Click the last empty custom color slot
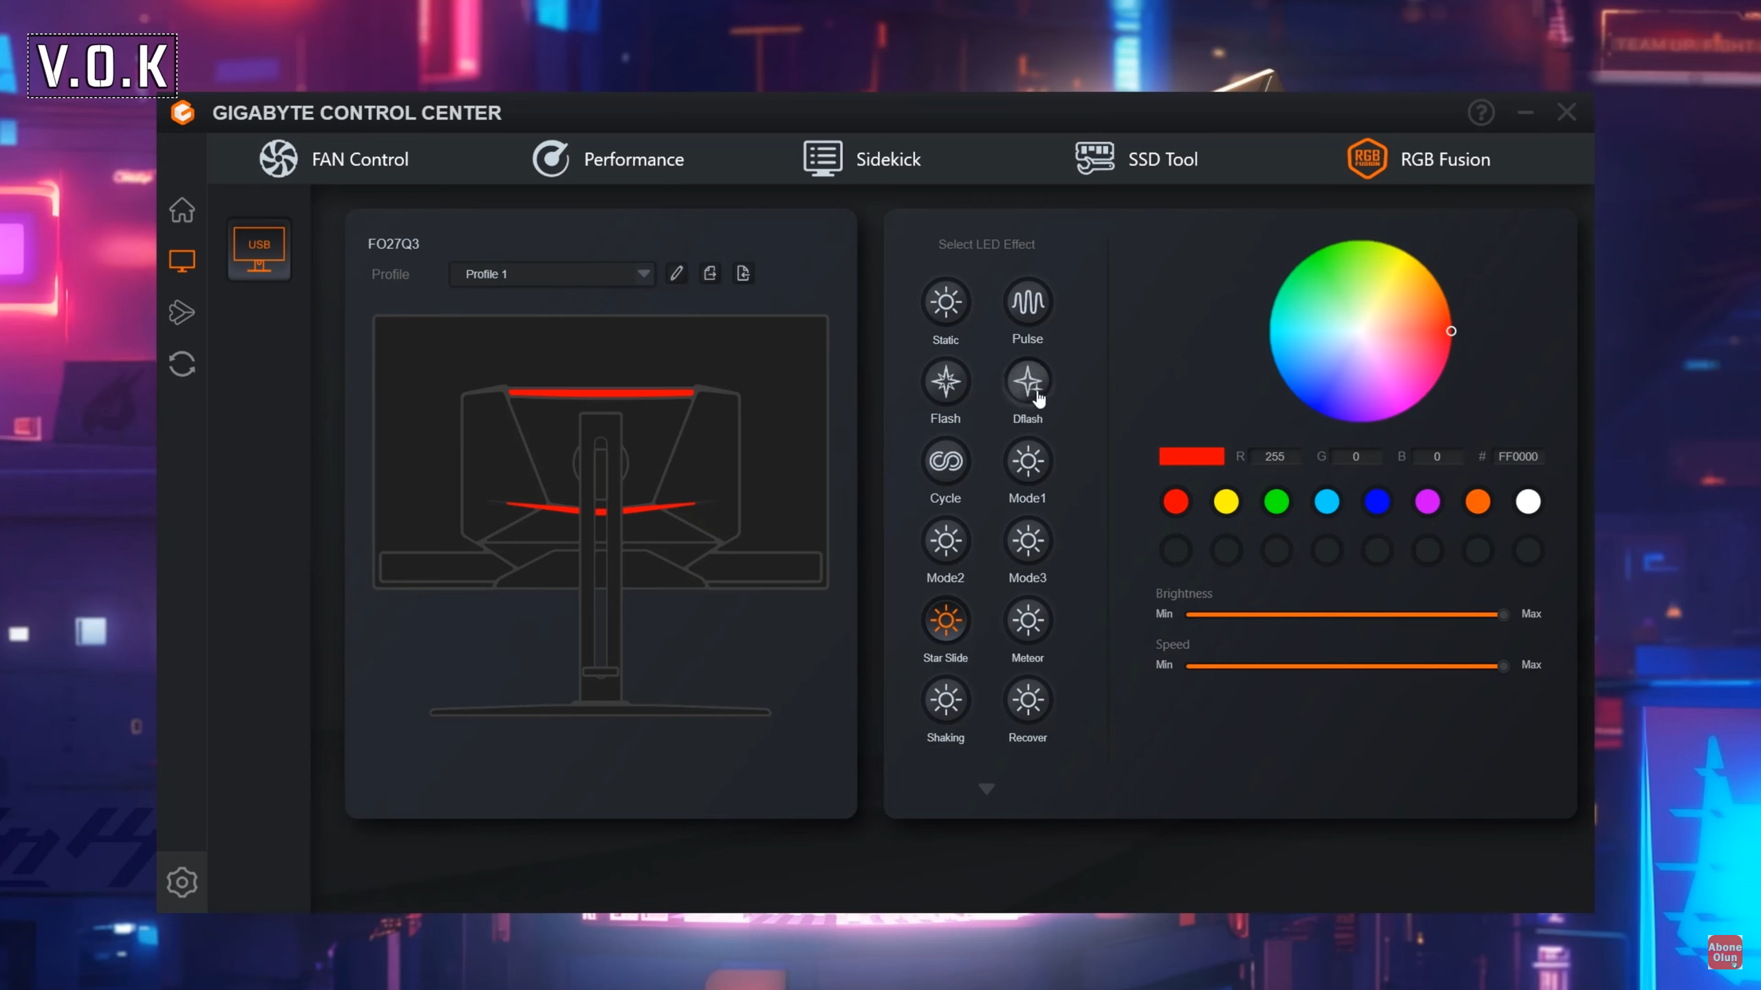 tap(1528, 551)
